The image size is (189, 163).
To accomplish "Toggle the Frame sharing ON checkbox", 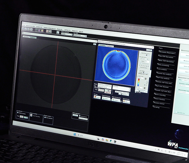I will click(x=45, y=117).
